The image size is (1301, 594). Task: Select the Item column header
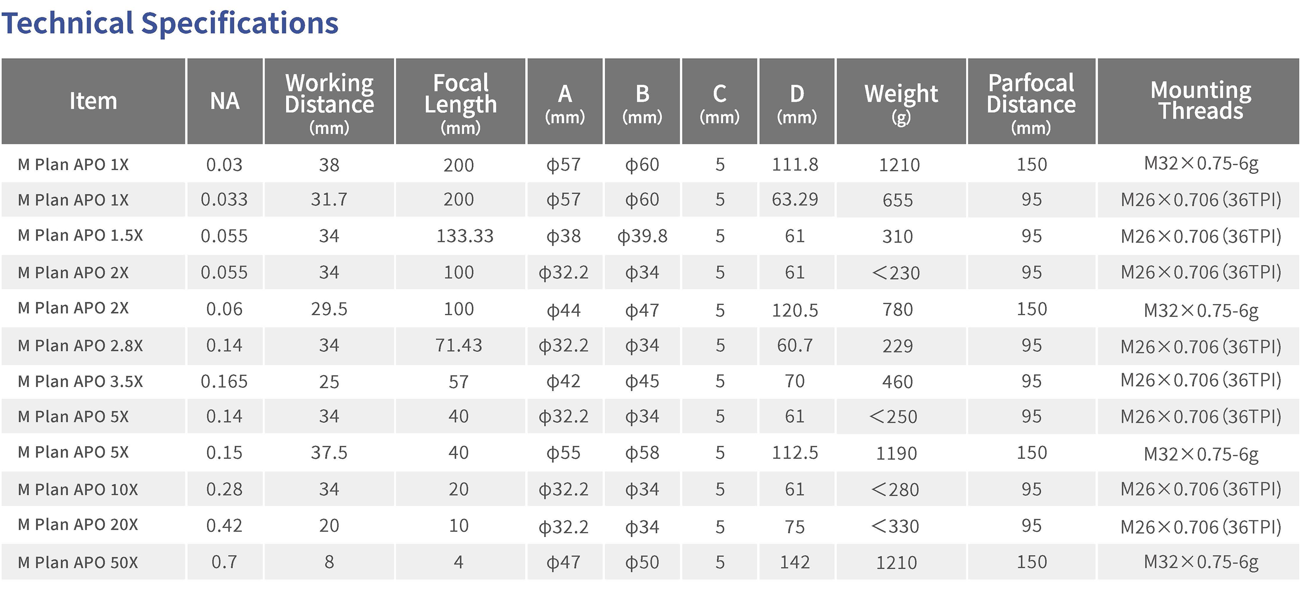[93, 101]
